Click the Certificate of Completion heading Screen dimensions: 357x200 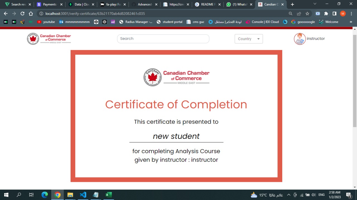(x=176, y=104)
